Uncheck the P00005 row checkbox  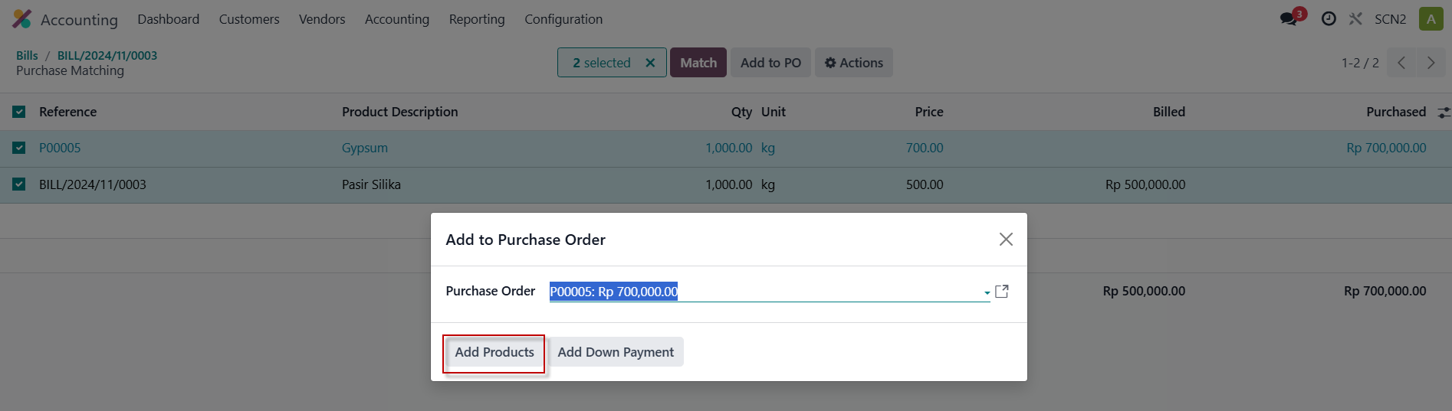(19, 148)
